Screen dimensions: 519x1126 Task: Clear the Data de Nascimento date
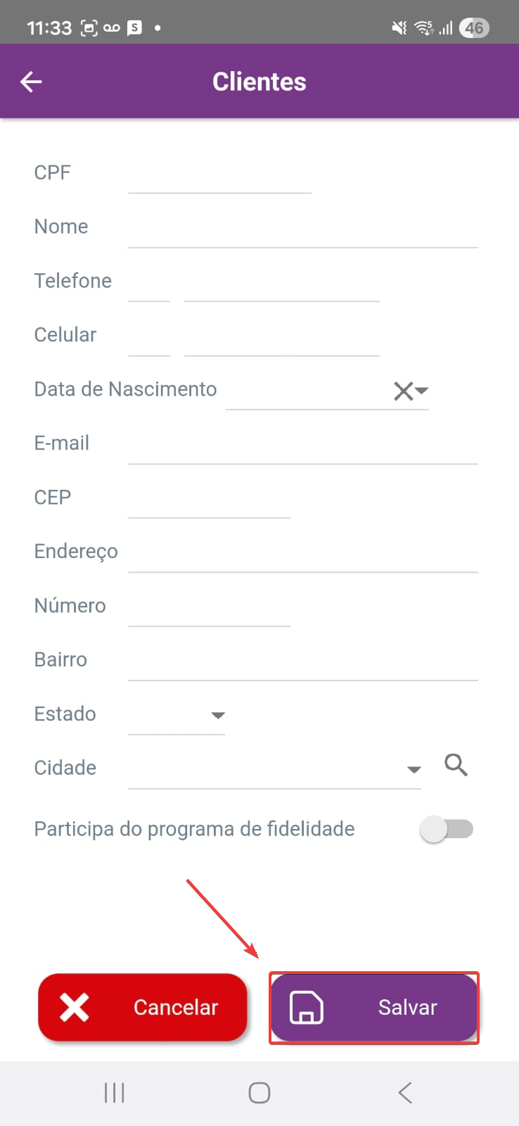(x=403, y=391)
